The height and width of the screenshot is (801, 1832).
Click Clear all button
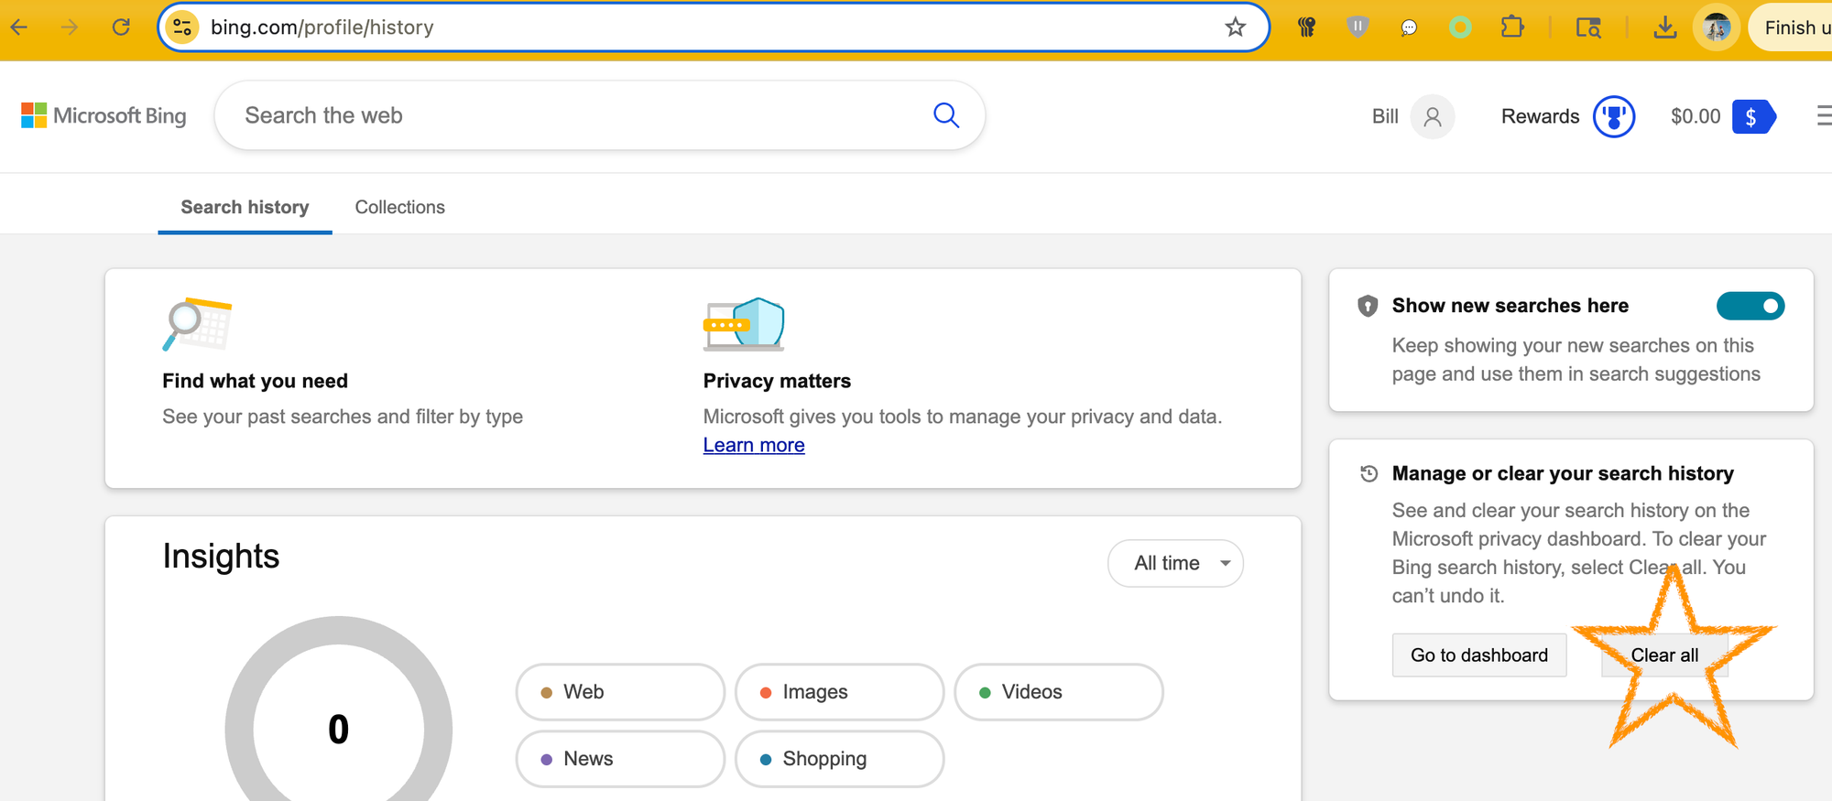[1664, 655]
